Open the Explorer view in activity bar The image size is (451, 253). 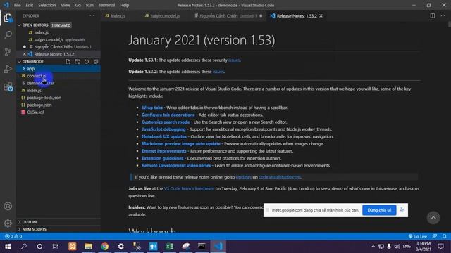[x=8, y=18]
